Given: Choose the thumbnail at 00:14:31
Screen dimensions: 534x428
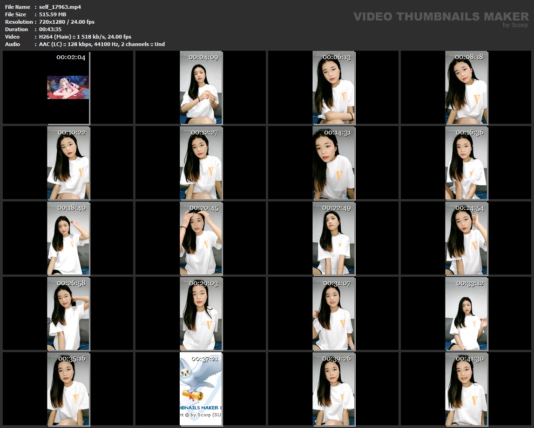Looking at the screenshot, I should tap(333, 163).
